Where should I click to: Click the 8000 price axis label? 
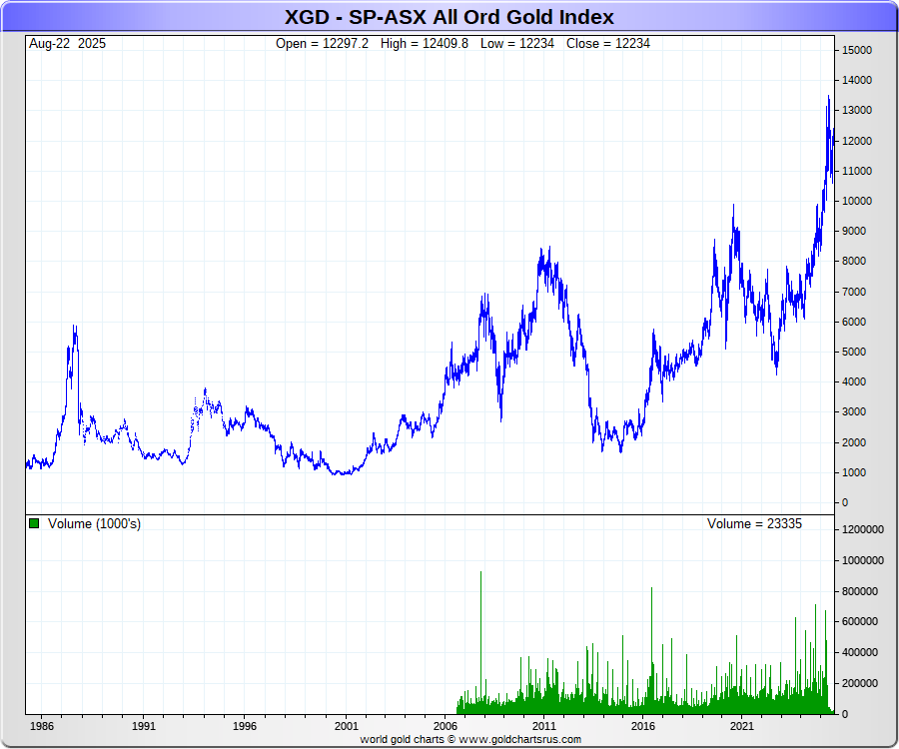click(854, 261)
